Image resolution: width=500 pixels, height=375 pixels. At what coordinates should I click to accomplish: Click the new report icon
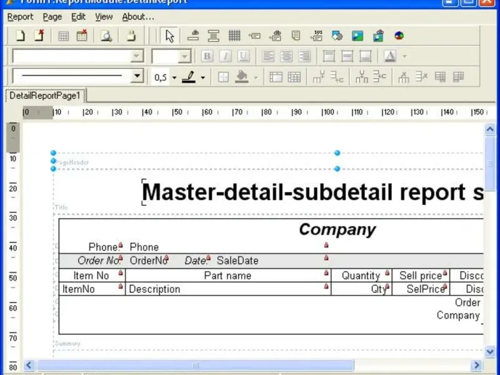(19, 36)
